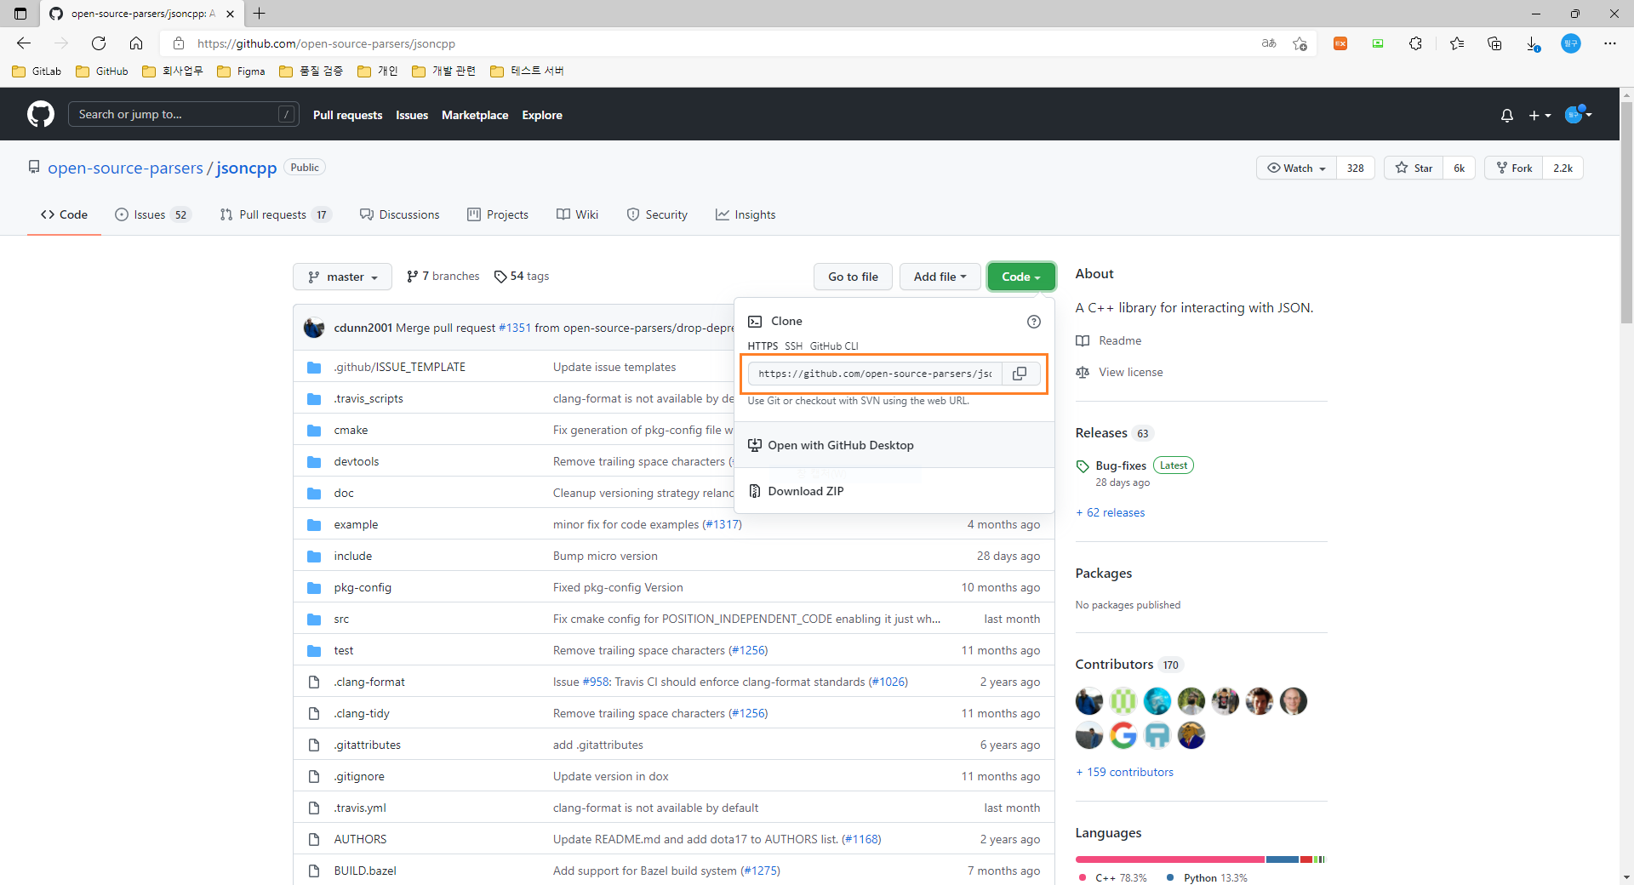Screen dimensions: 1634x885
Task: Open browser collections icon
Action: pos(1494,43)
